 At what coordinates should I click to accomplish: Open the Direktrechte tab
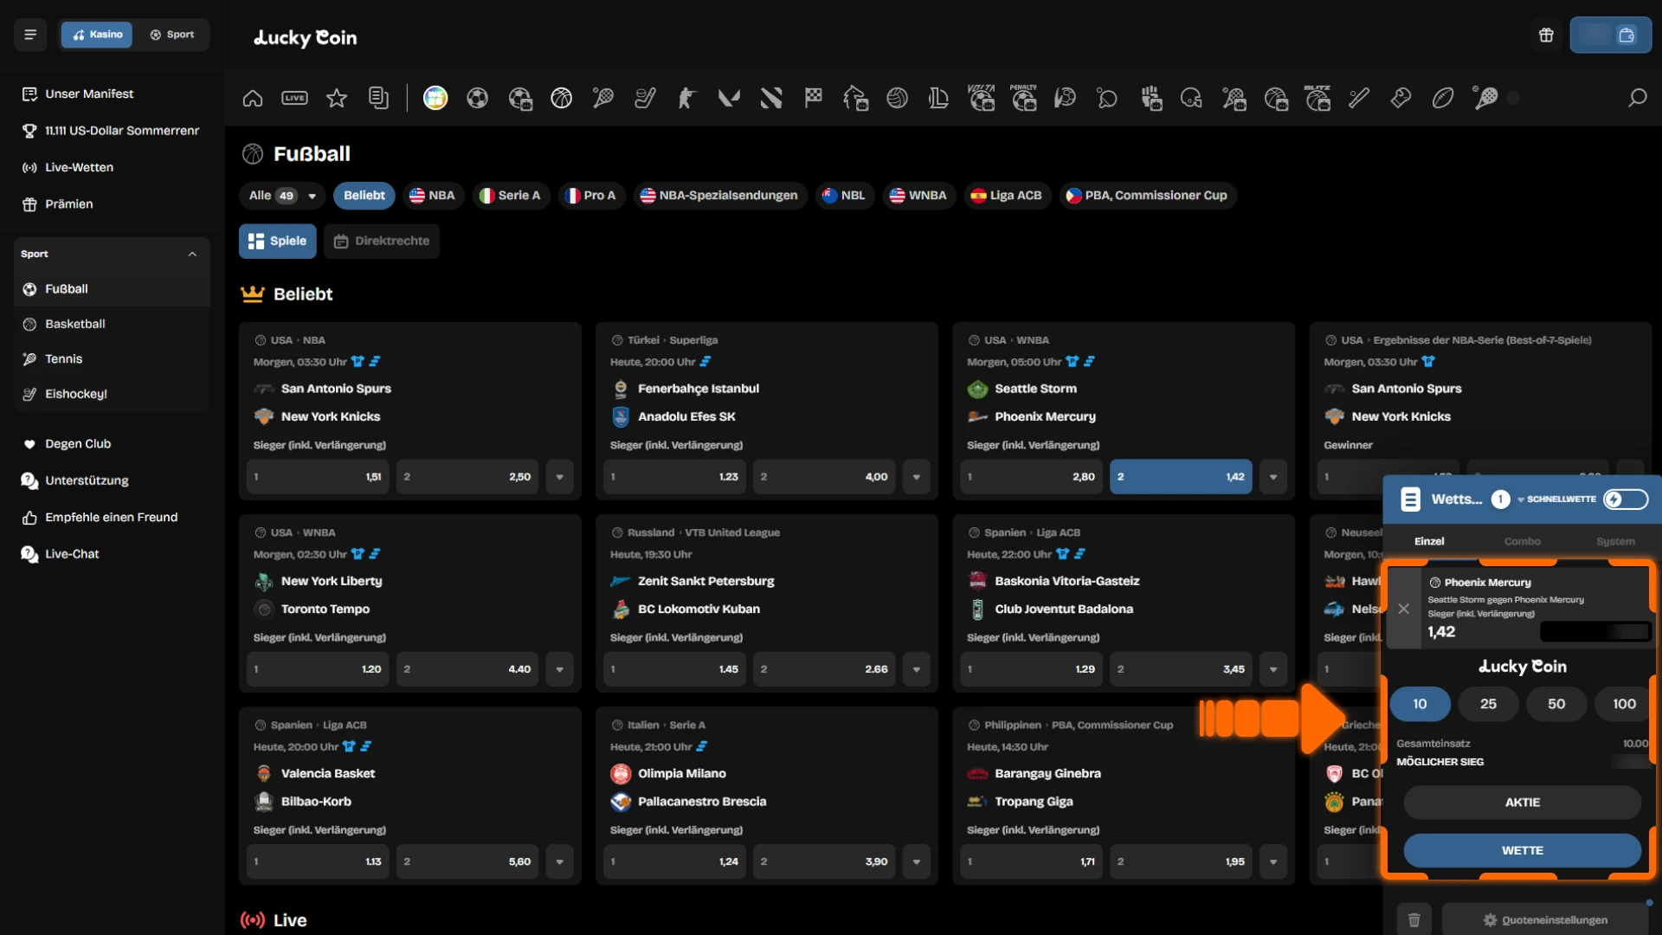[382, 242]
